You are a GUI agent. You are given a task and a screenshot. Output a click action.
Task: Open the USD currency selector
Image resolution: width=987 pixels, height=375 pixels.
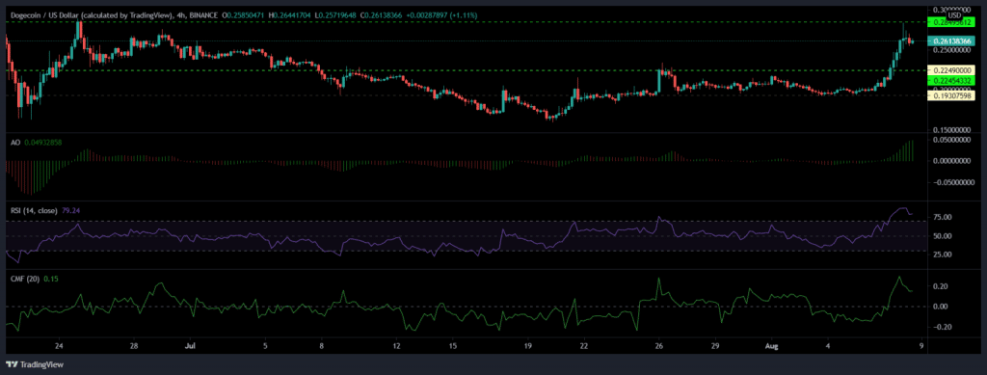[x=954, y=14]
